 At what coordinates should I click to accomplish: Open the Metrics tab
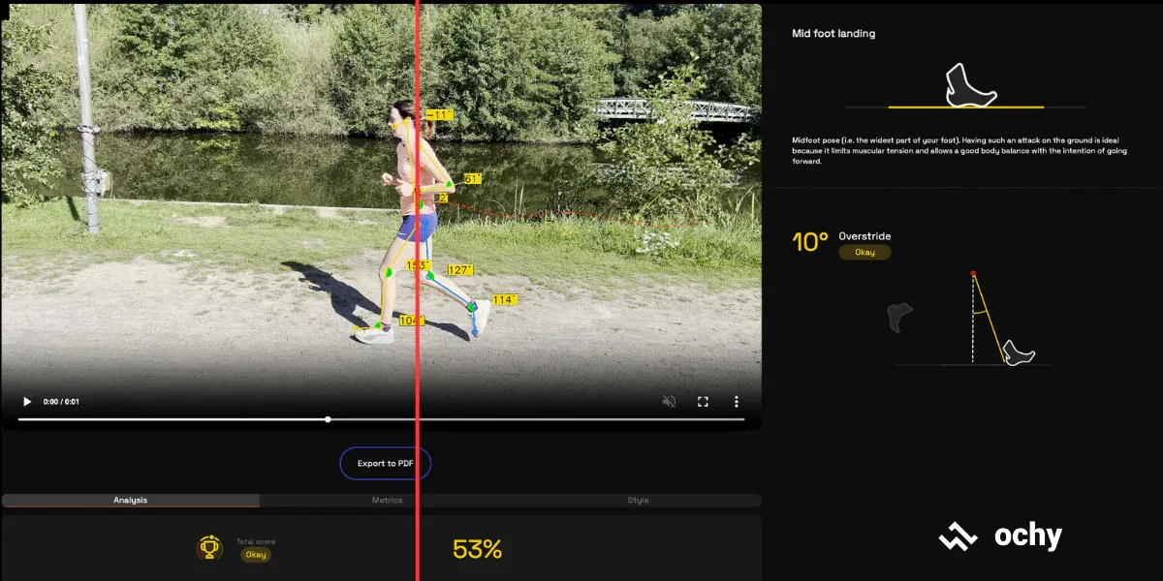click(x=388, y=501)
